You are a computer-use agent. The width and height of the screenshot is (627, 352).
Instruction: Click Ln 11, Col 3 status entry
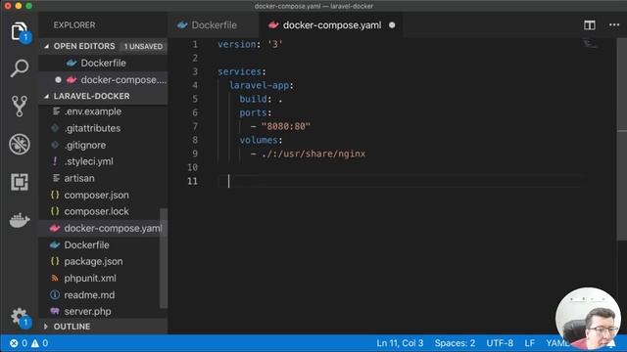click(400, 343)
